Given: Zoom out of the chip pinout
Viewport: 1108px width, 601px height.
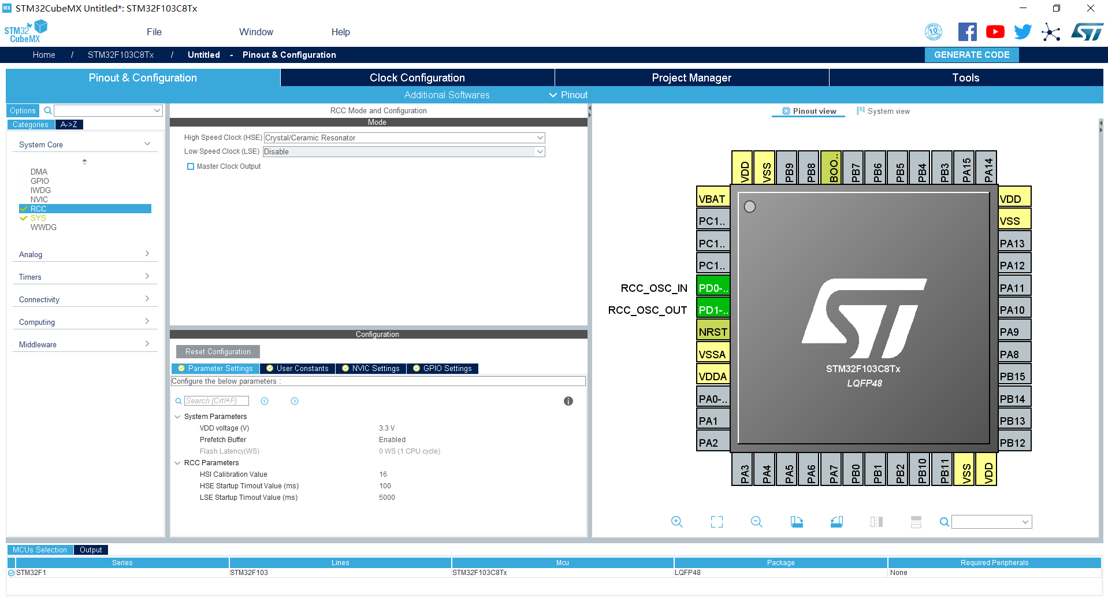Looking at the screenshot, I should point(757,522).
